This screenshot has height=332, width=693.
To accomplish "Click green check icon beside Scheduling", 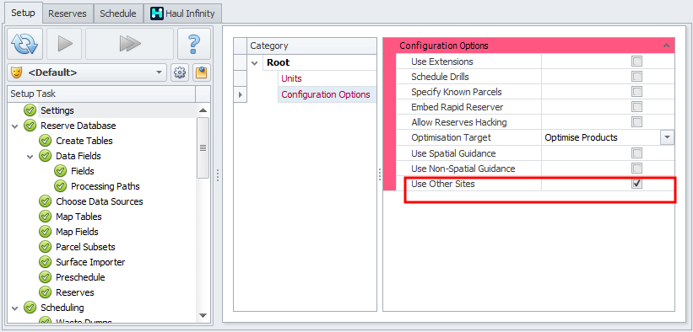I will 30,308.
